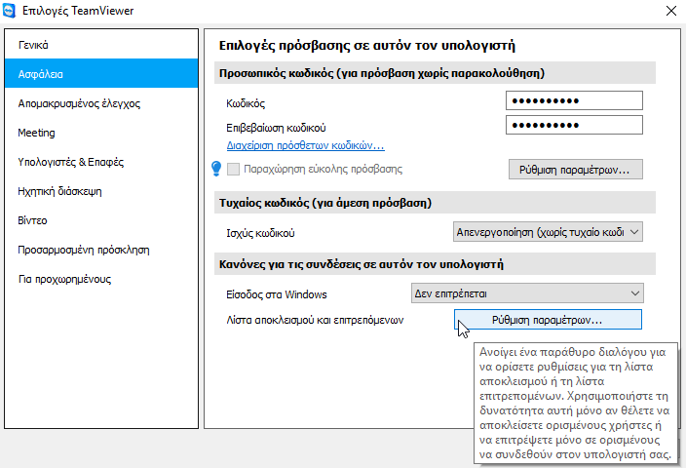Go to Απομακρυσμένος έλεγχος settings
Viewport: 686px width, 468px height.
coord(101,103)
